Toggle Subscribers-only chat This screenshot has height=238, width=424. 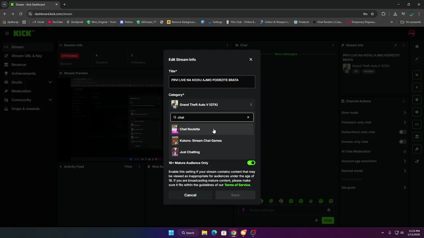click(x=402, y=132)
